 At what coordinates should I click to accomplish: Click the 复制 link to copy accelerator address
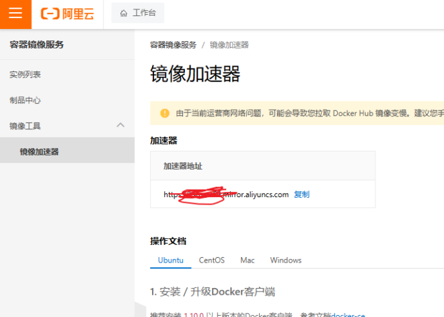[301, 195]
